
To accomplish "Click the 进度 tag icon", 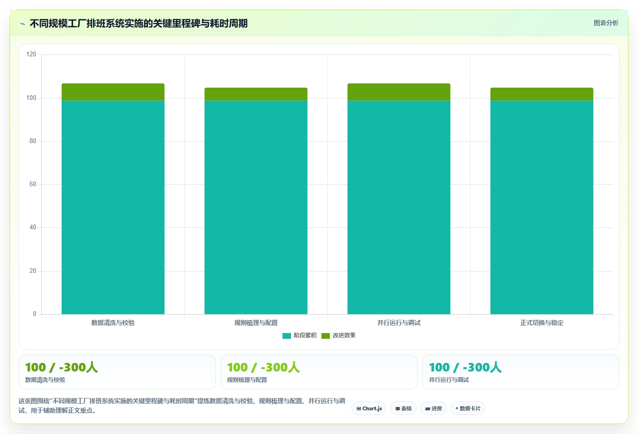I will click(x=427, y=408).
